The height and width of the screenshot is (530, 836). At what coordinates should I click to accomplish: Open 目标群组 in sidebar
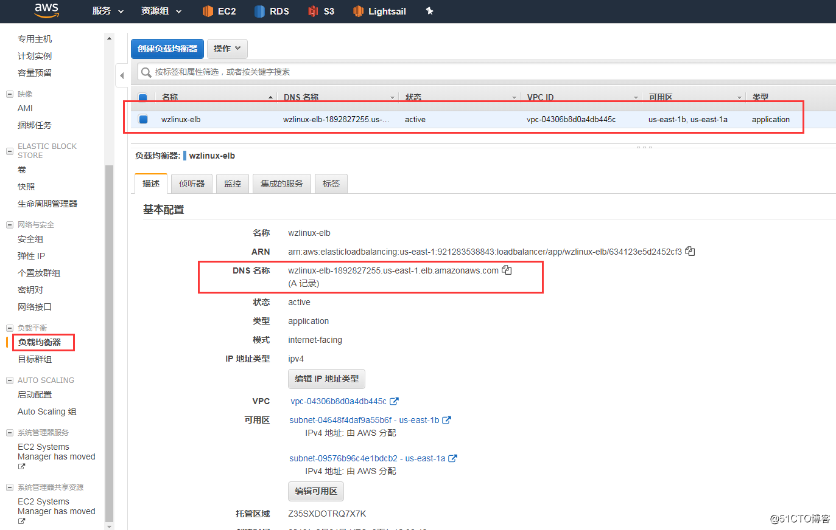pos(35,359)
